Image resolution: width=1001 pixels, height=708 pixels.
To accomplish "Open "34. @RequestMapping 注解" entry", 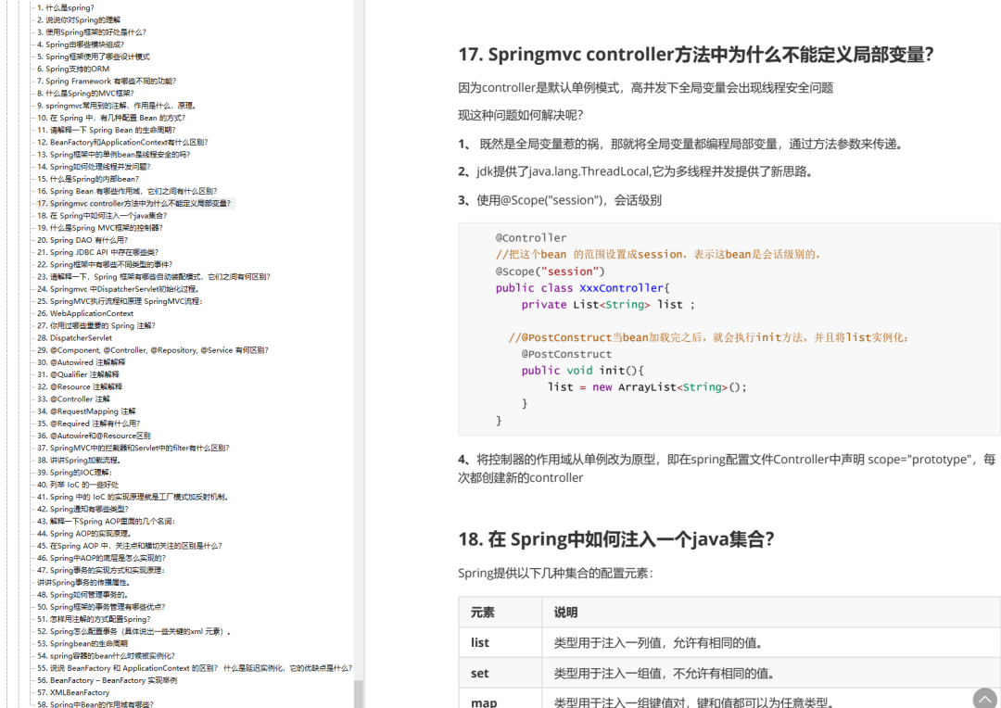I will [x=82, y=411].
